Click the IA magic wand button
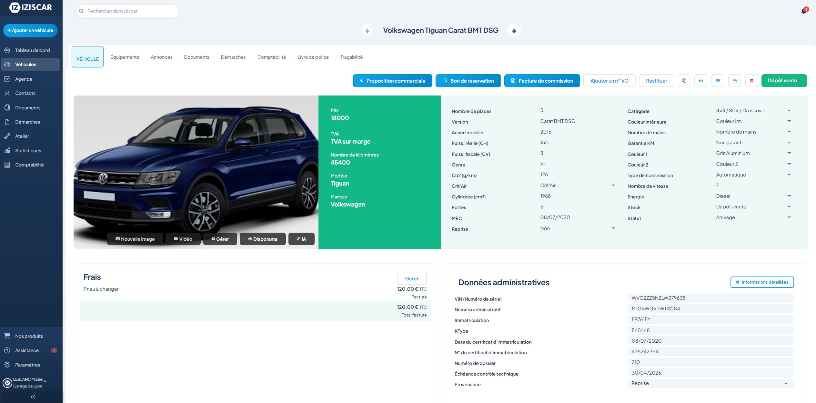 point(301,239)
